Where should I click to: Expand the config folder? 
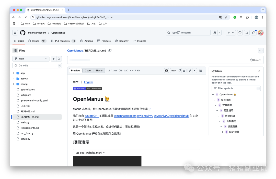click(14, 84)
